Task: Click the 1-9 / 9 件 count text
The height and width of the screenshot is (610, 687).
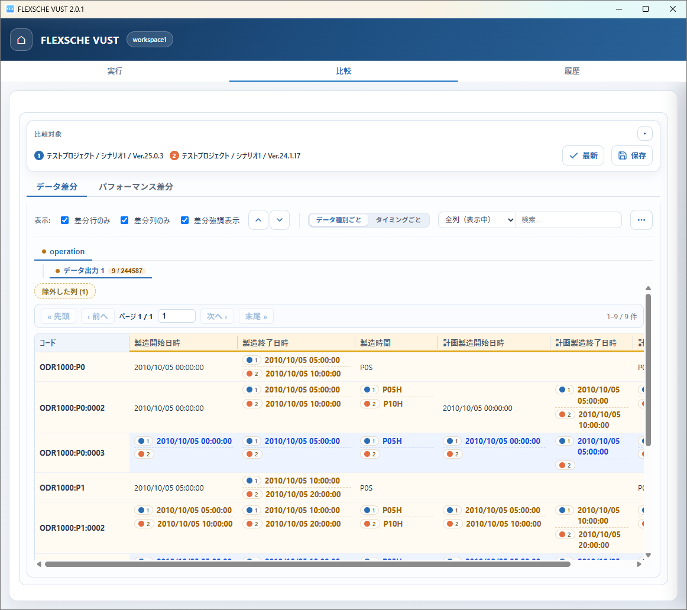Action: point(622,317)
